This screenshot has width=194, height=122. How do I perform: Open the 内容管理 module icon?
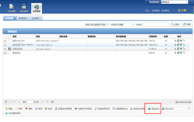click(11, 7)
